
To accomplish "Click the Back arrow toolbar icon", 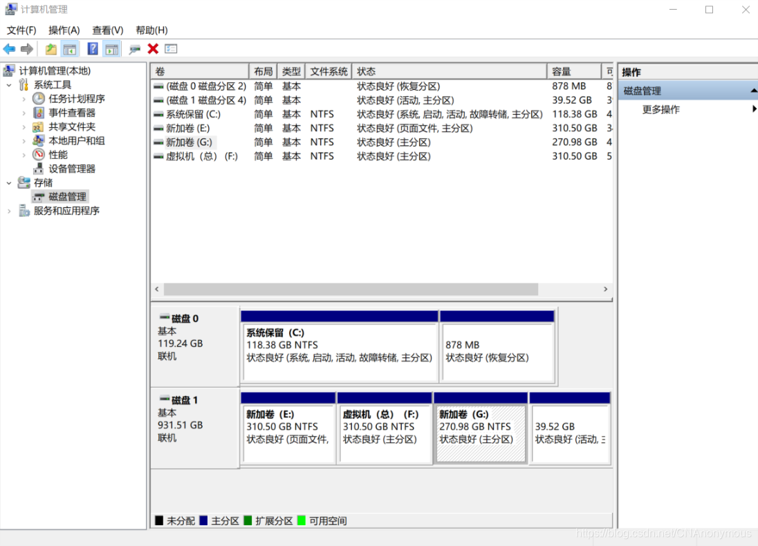I will click(x=9, y=49).
